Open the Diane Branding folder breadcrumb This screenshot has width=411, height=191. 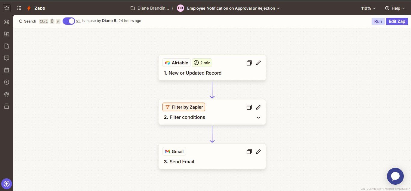(x=150, y=8)
